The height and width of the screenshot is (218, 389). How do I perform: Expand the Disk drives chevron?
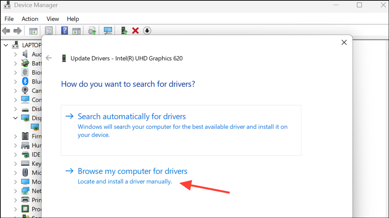(15, 109)
